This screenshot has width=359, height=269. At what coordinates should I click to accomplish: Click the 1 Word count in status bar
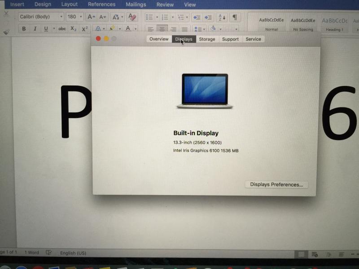point(31,252)
